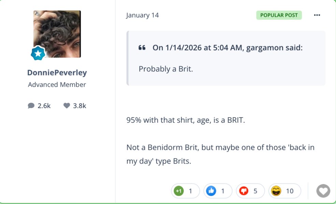This screenshot has width=336, height=204.
Task: Click the January 14 post date link
Action: tap(142, 15)
